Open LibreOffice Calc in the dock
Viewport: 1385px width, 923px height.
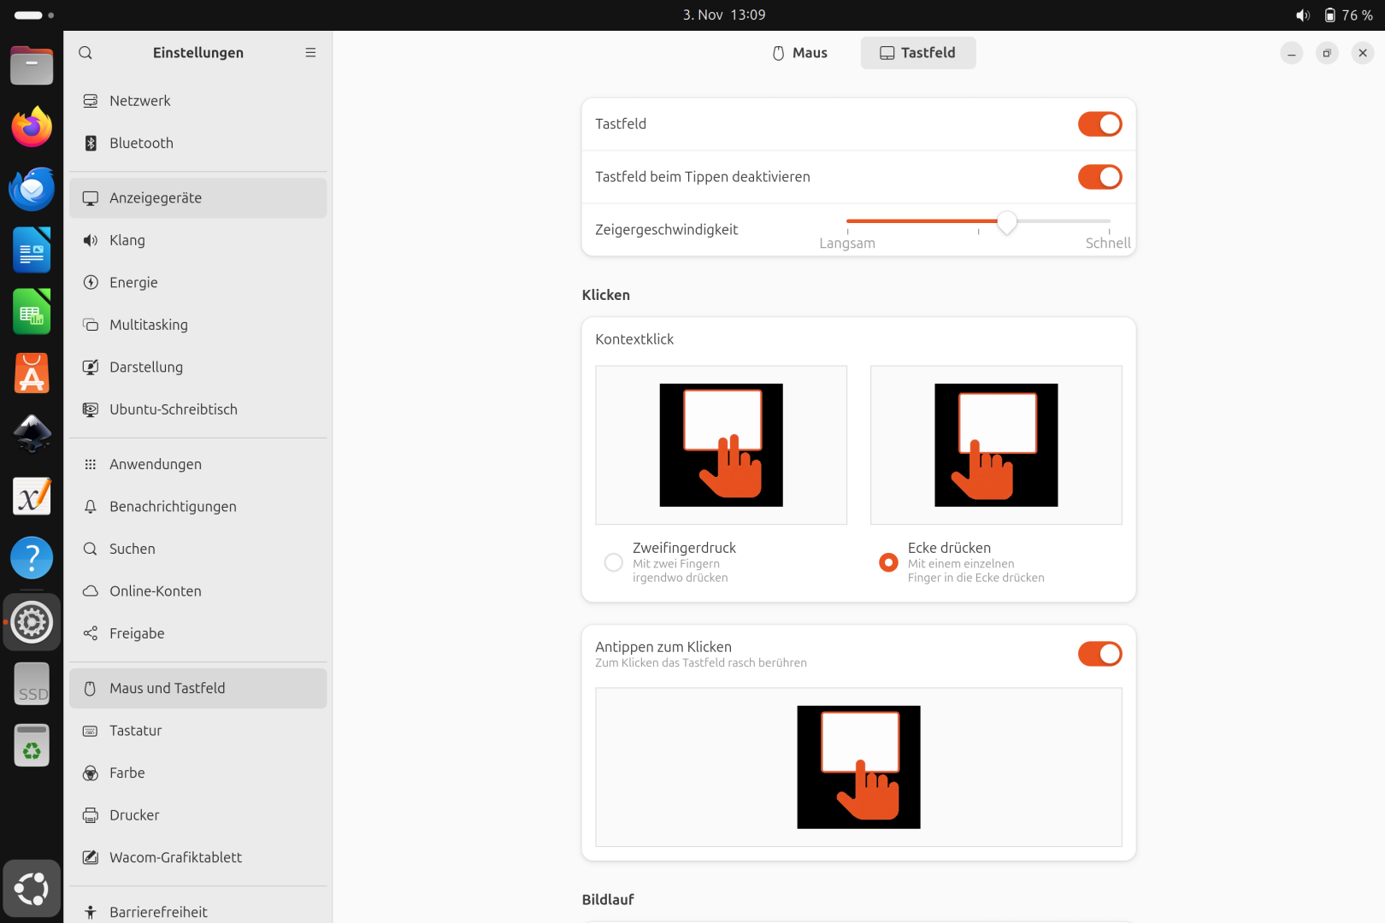(32, 312)
